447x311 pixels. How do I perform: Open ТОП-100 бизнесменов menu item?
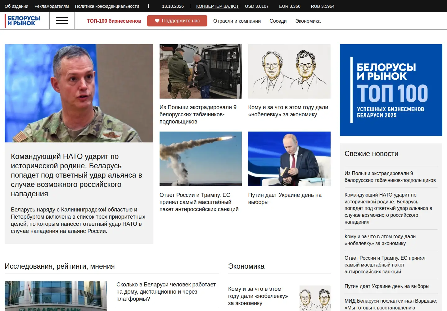click(114, 21)
